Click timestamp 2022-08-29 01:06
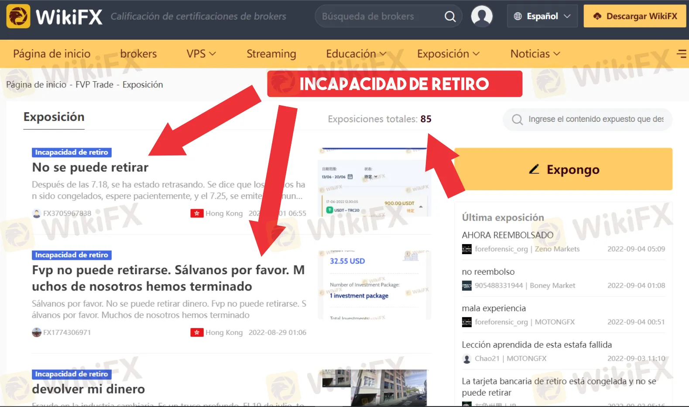The image size is (689, 407). 278,332
